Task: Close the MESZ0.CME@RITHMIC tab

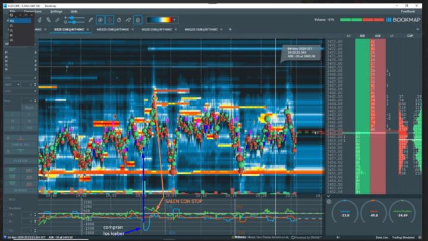Action: tap(132, 29)
